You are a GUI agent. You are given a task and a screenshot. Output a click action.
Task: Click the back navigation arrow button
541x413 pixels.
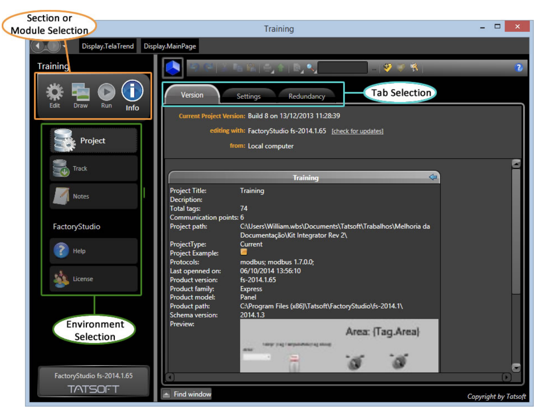tap(39, 46)
